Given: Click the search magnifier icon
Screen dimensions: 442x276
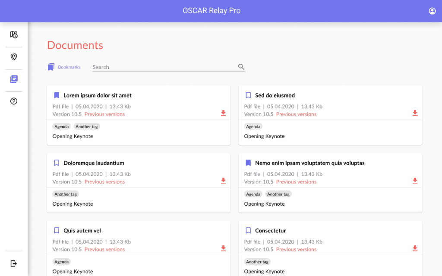Looking at the screenshot, I should [x=241, y=67].
